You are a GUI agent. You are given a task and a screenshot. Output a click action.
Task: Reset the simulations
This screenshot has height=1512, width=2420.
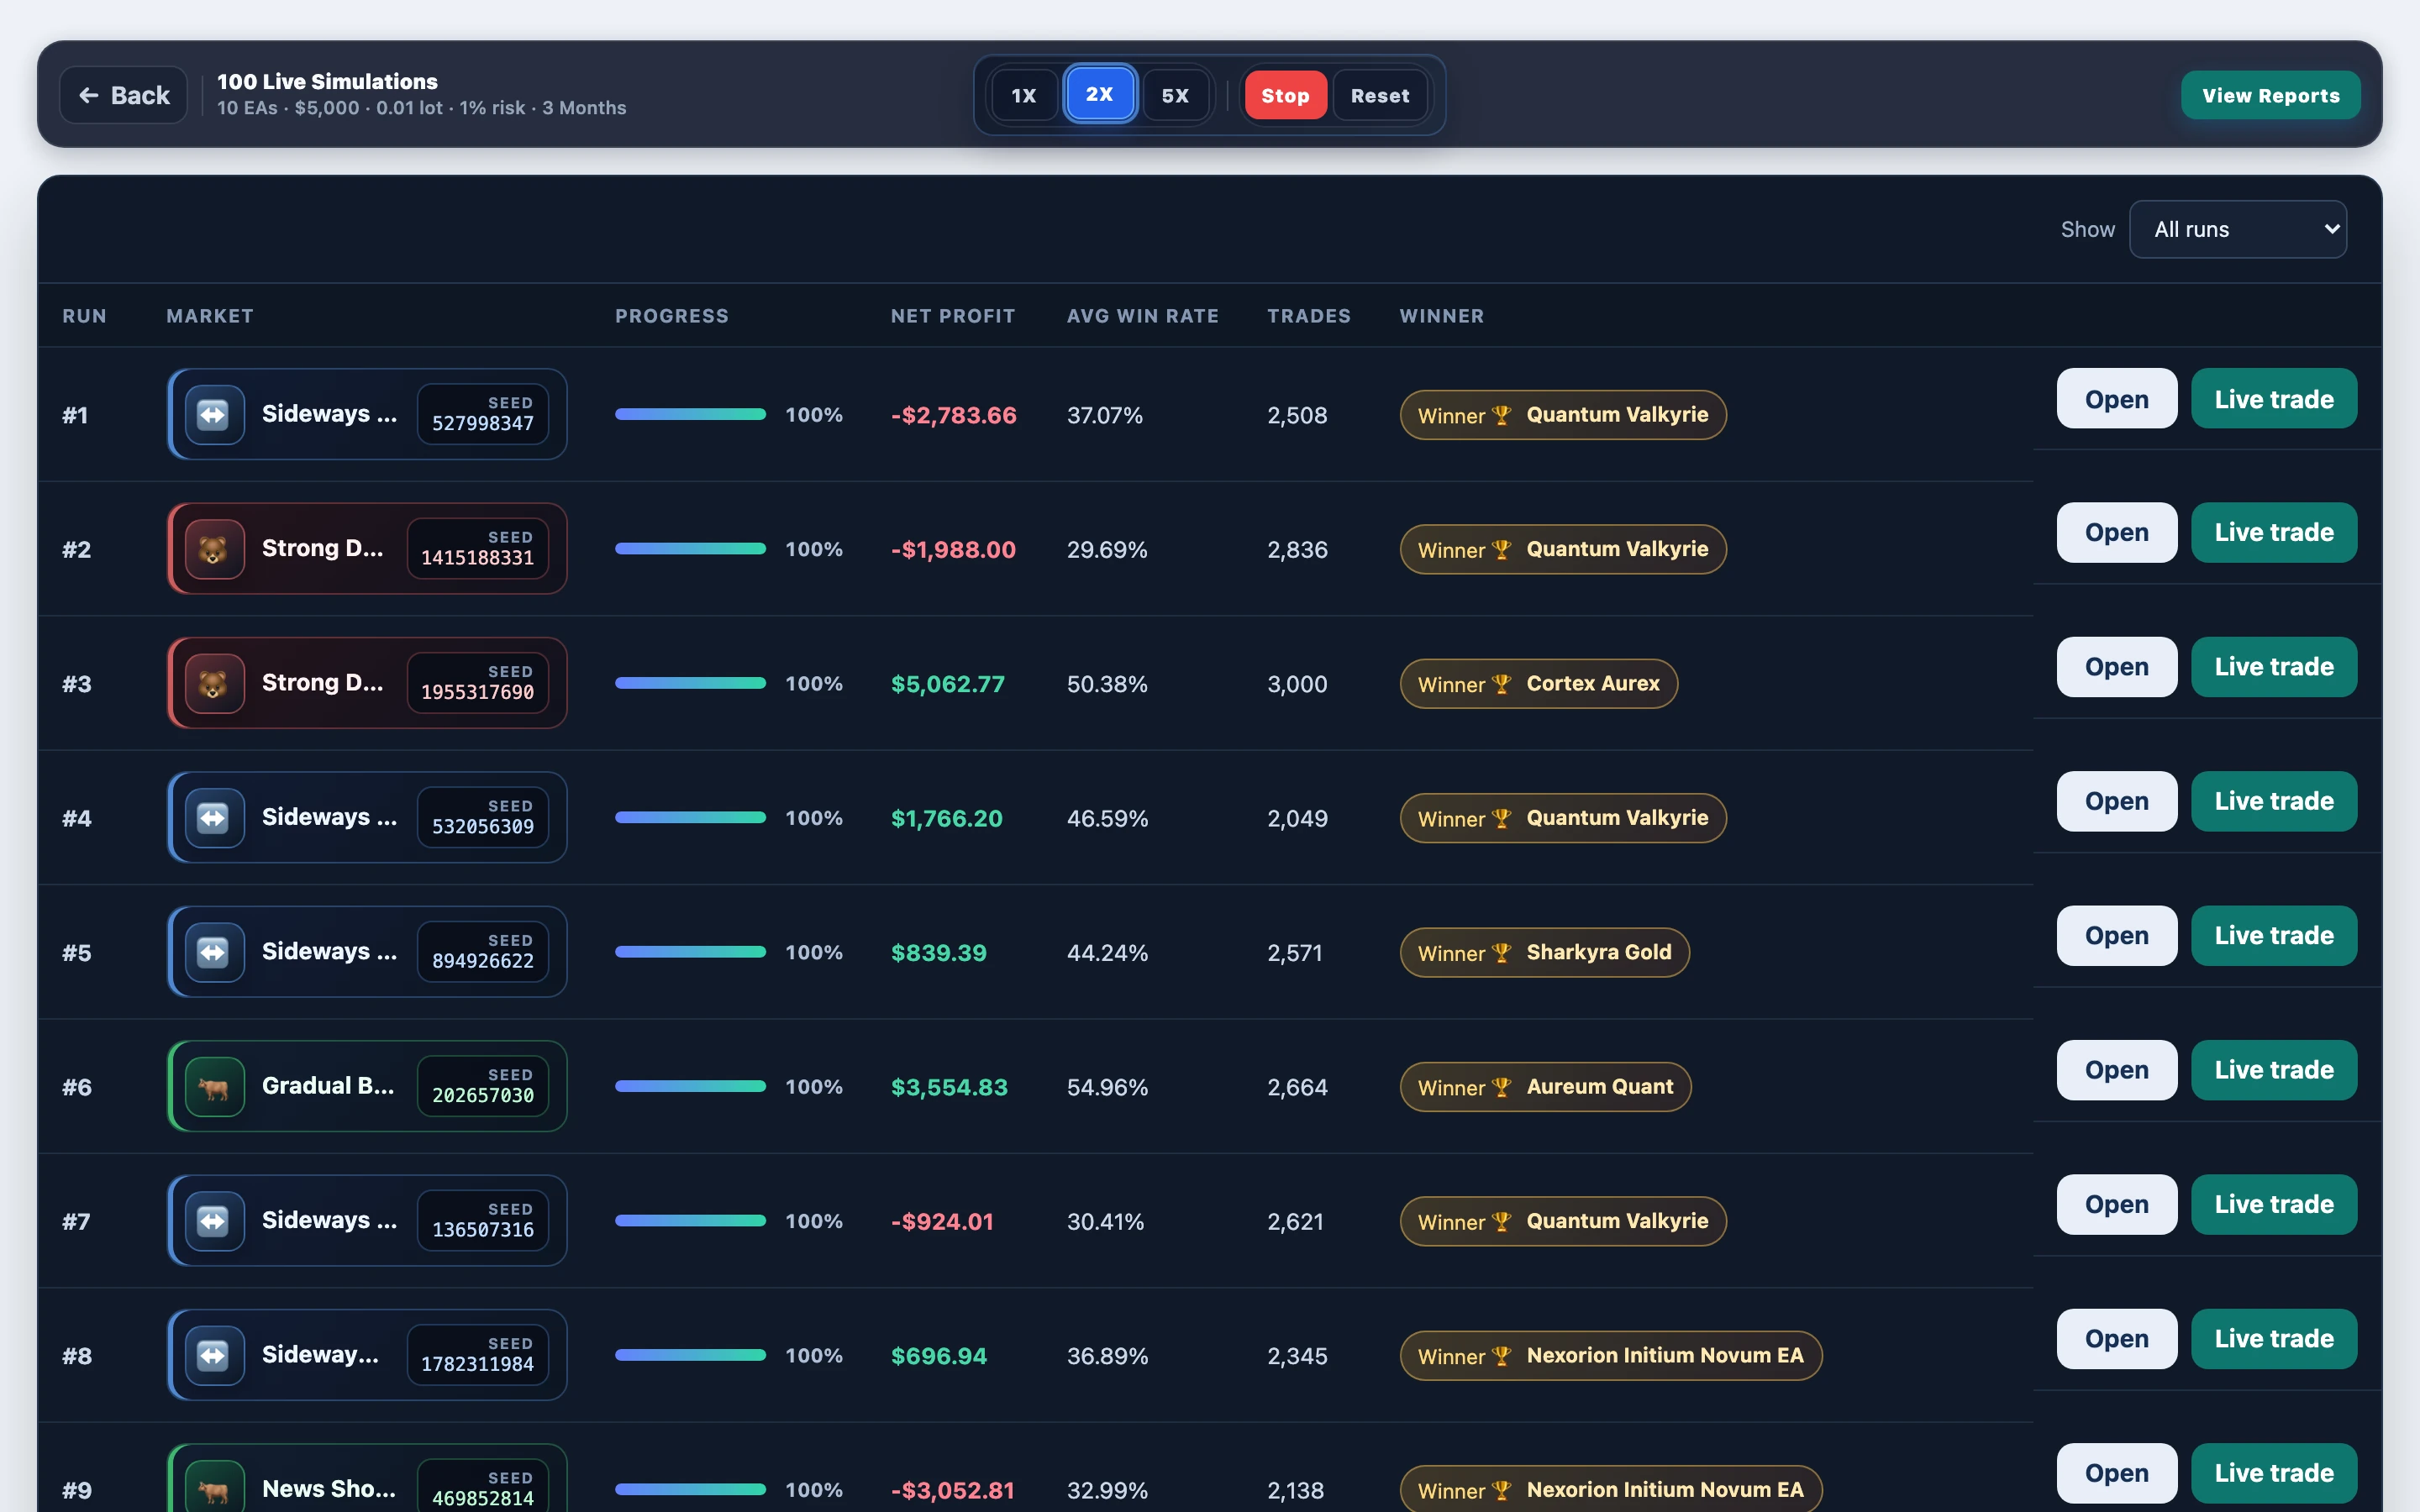pos(1380,95)
